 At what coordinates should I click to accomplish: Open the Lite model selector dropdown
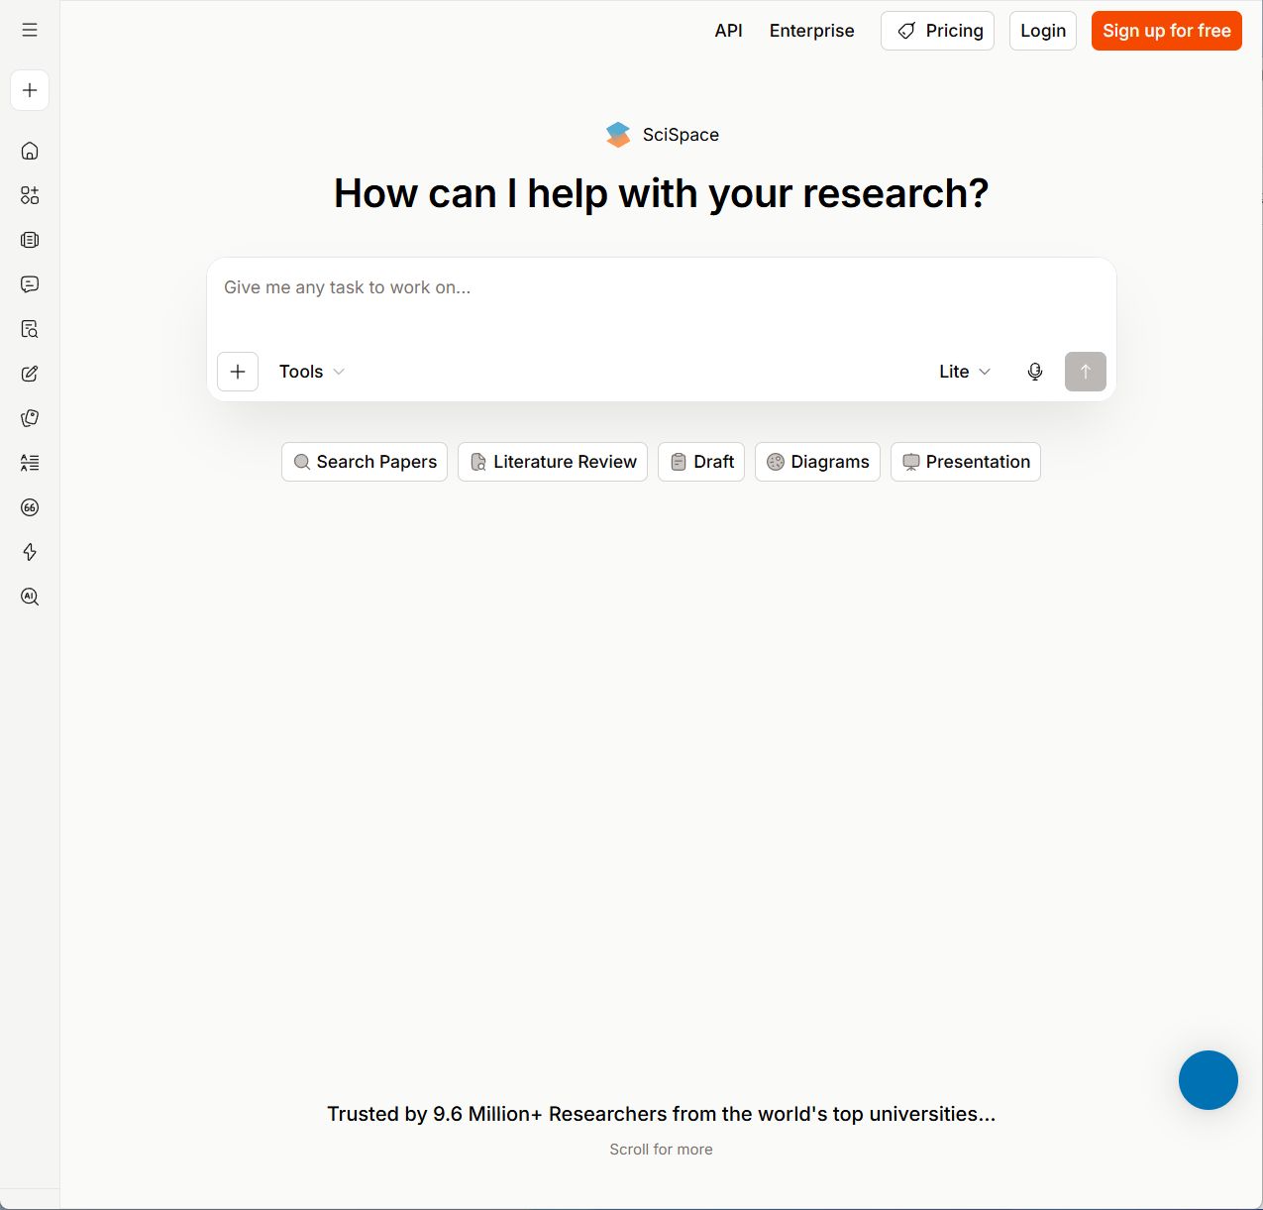pyautogui.click(x=965, y=372)
